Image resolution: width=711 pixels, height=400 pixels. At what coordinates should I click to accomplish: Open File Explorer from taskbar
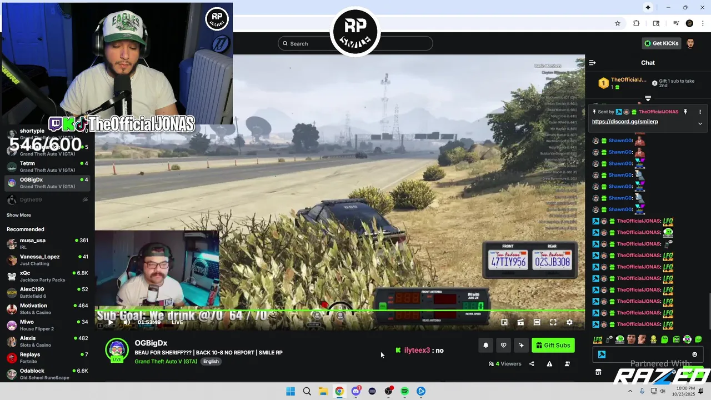coord(323,391)
